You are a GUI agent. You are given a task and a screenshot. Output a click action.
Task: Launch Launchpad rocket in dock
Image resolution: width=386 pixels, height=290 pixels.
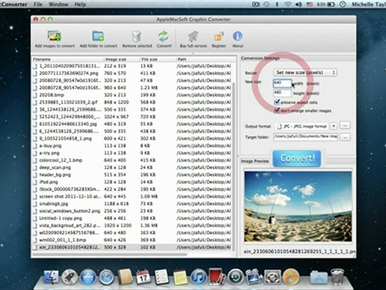click(70, 277)
